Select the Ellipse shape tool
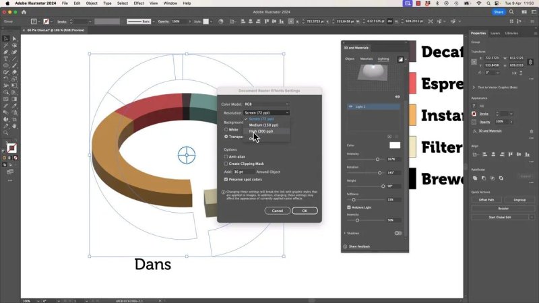Viewport: 539px width, 303px height. click(x=6, y=65)
